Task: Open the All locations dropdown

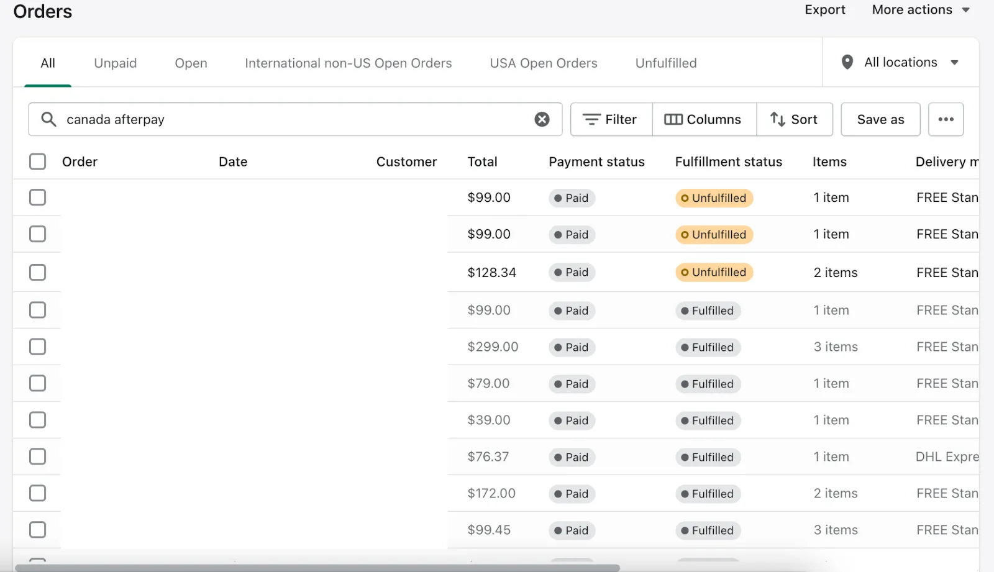Action: point(901,62)
